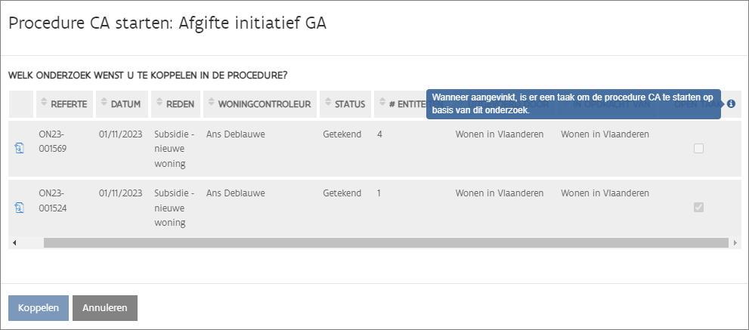
Task: Cancel dialog with Annuleren button
Action: tap(105, 308)
